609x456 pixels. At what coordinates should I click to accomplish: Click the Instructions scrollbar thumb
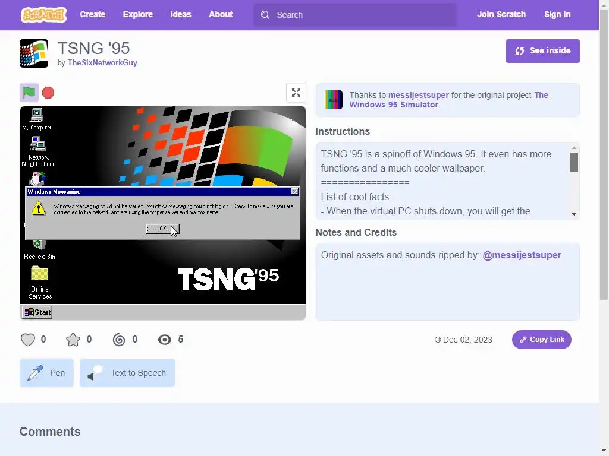click(574, 162)
